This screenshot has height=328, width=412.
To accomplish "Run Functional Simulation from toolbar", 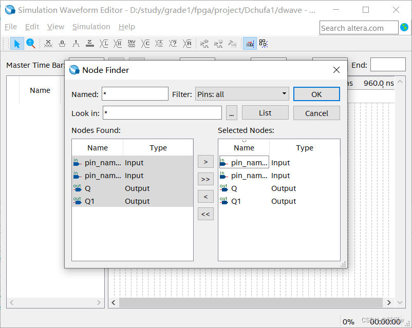I will (x=204, y=44).
